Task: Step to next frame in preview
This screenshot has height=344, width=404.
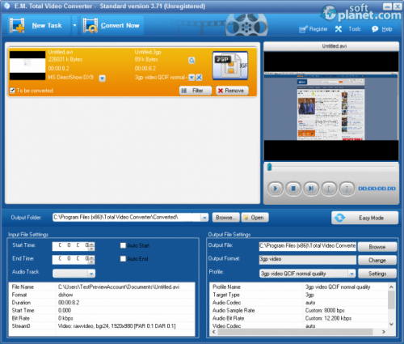Action: click(x=311, y=189)
